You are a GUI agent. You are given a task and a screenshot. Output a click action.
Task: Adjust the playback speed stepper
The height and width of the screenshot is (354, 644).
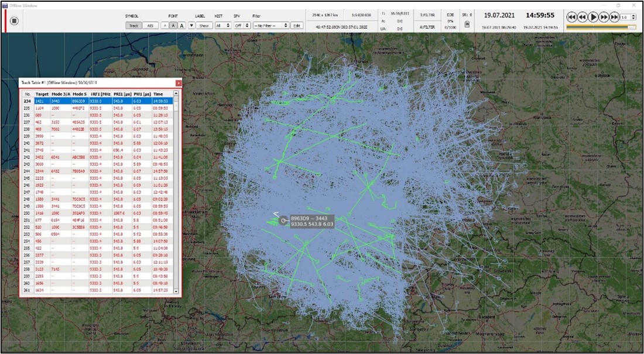coord(634,17)
